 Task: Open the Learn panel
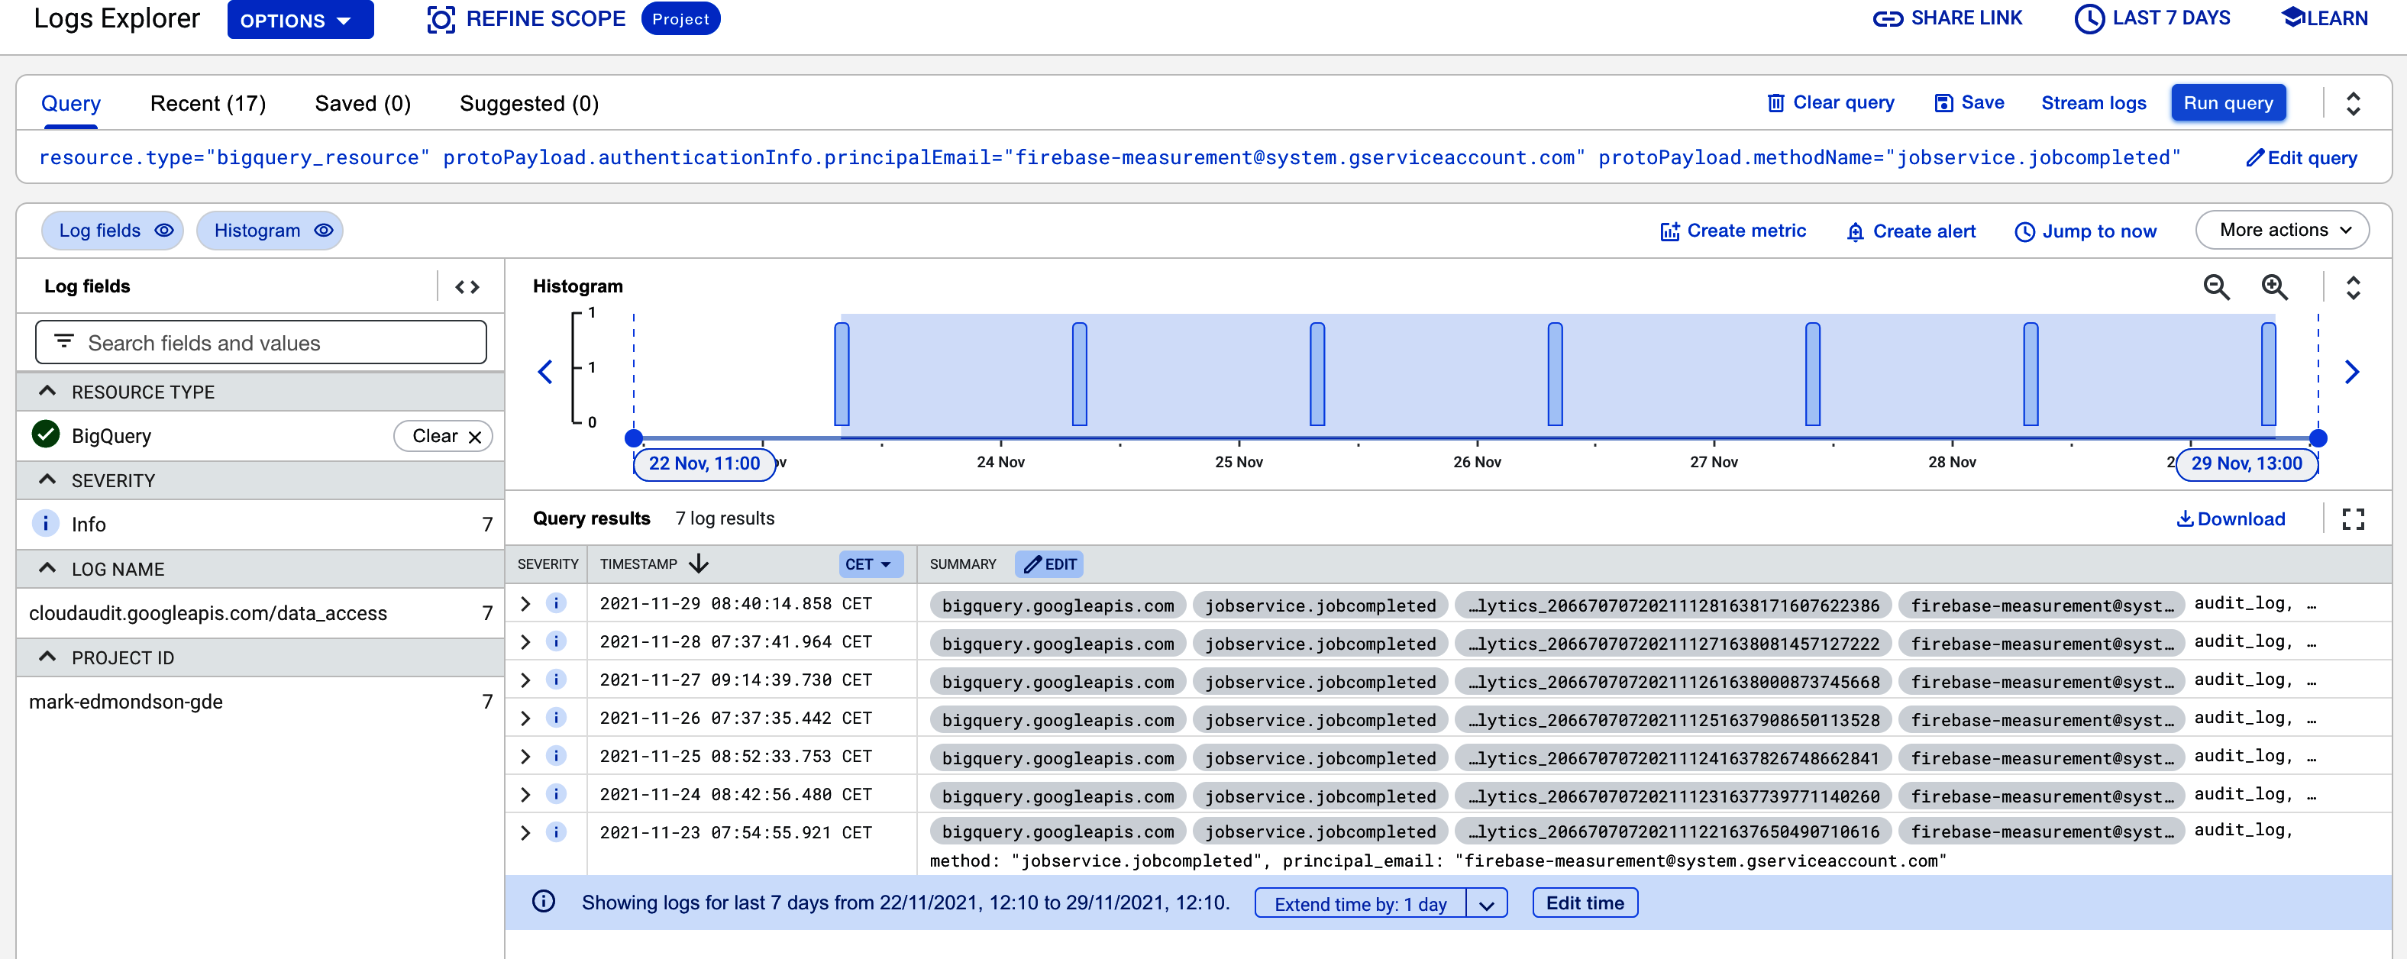click(2324, 18)
